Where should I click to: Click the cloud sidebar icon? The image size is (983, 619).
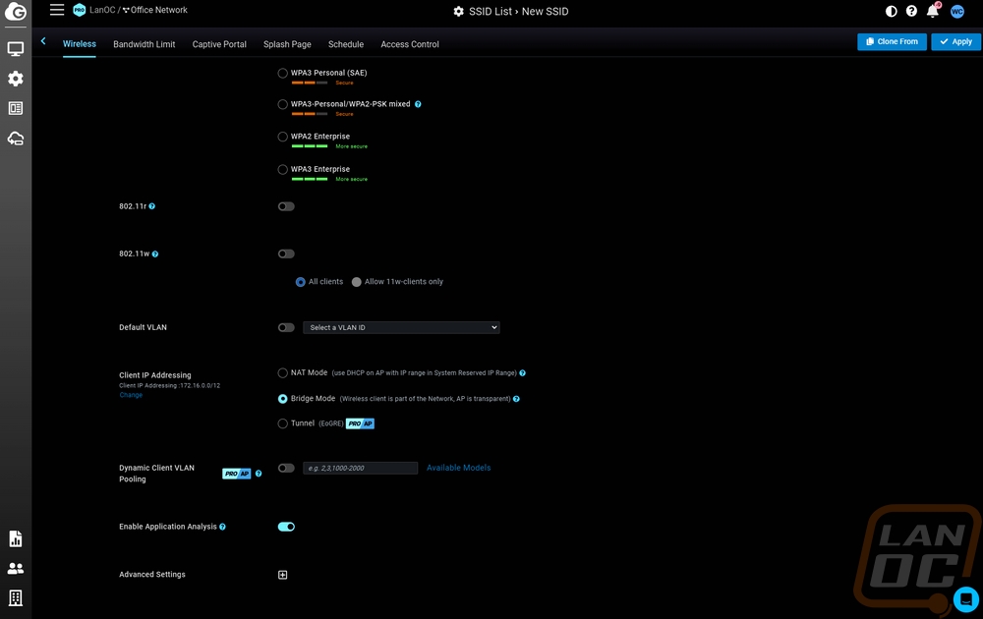click(x=16, y=139)
